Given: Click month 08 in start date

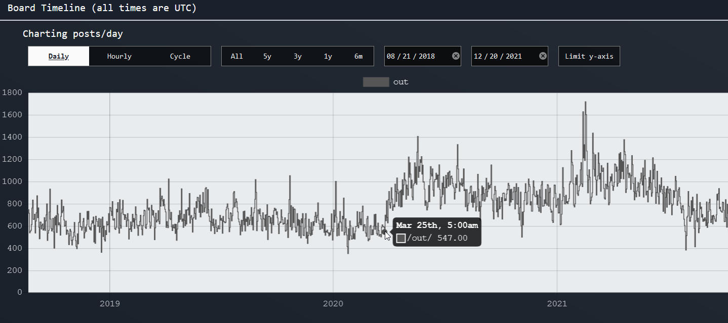Looking at the screenshot, I should pyautogui.click(x=391, y=56).
